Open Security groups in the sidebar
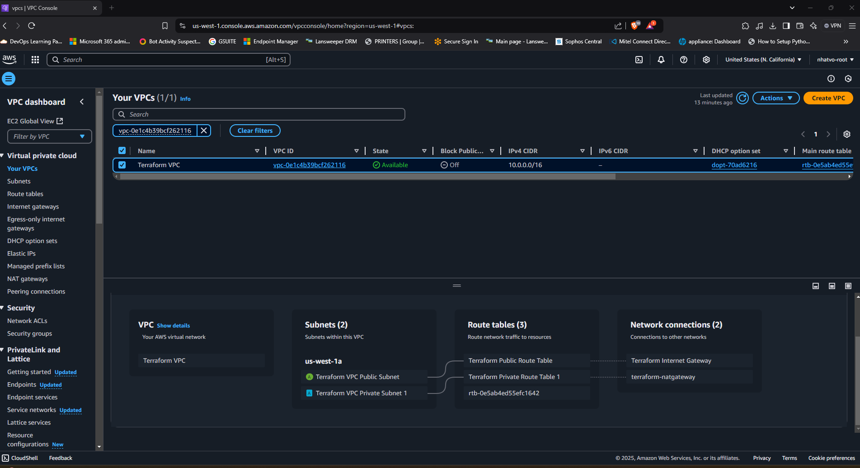This screenshot has width=860, height=468. pyautogui.click(x=30, y=333)
